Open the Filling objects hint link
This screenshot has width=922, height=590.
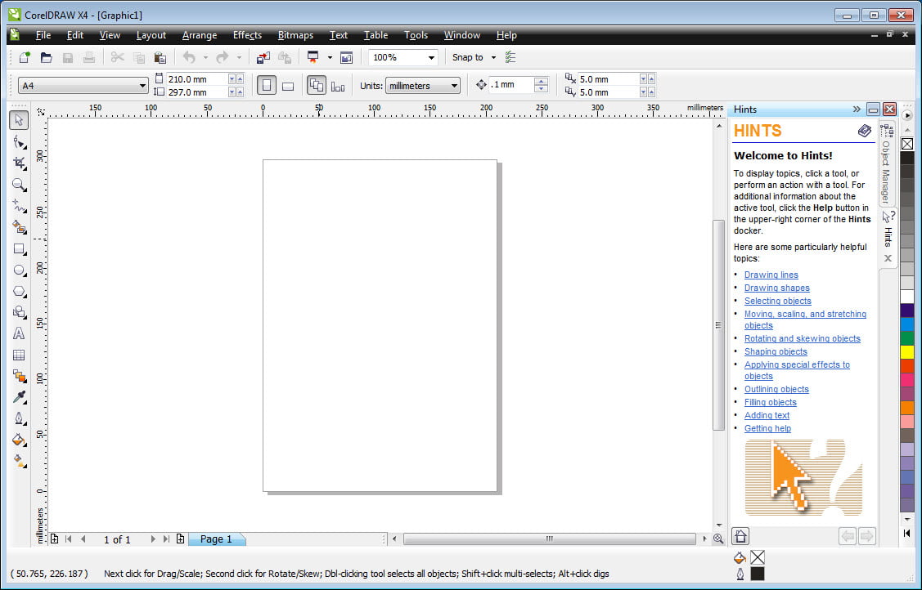click(x=771, y=402)
